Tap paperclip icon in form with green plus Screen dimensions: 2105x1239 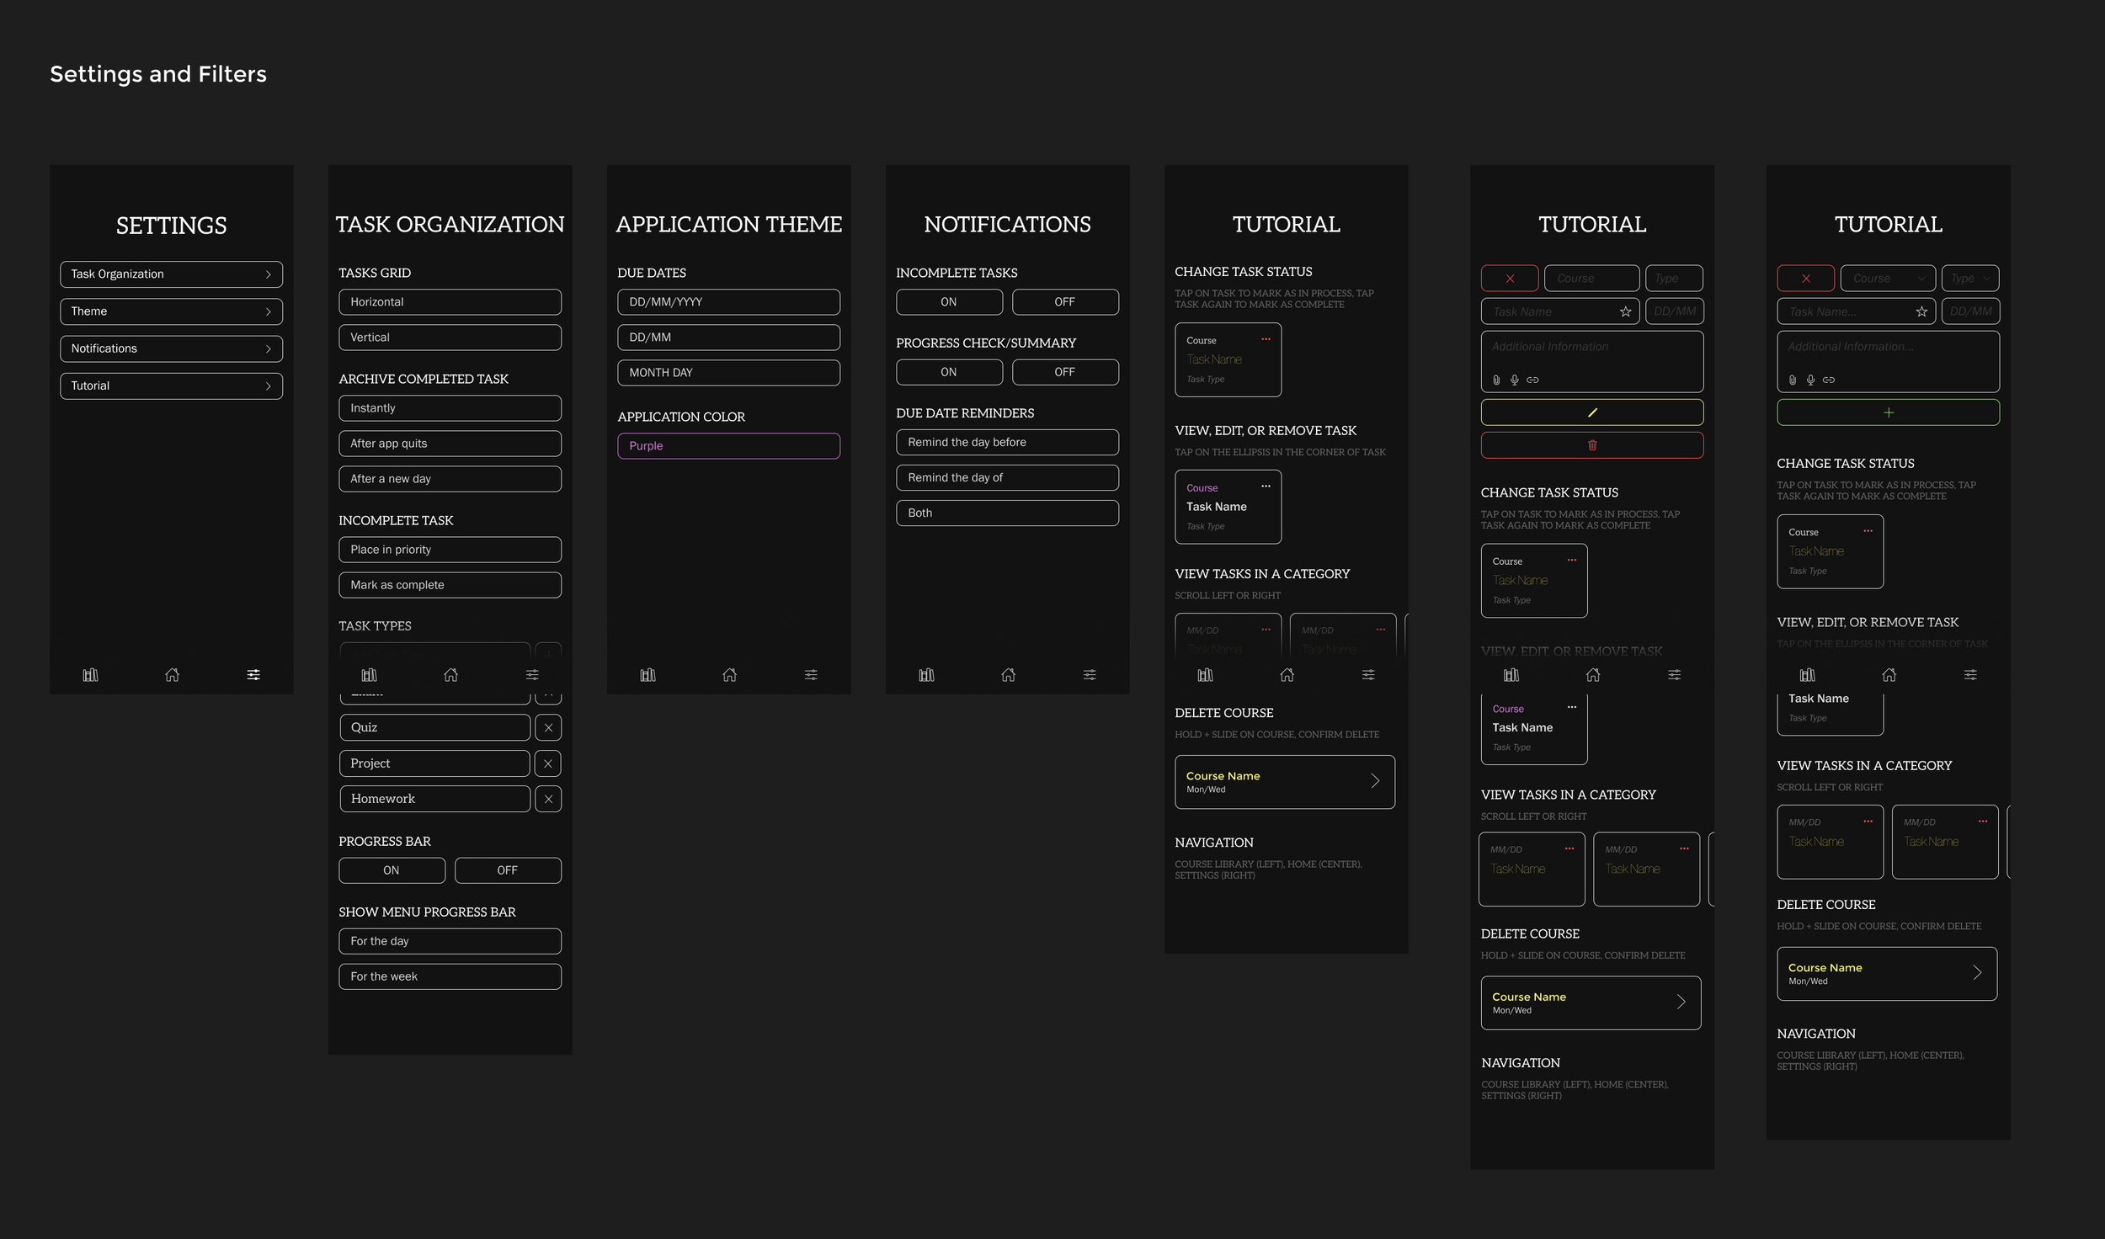tap(1793, 380)
